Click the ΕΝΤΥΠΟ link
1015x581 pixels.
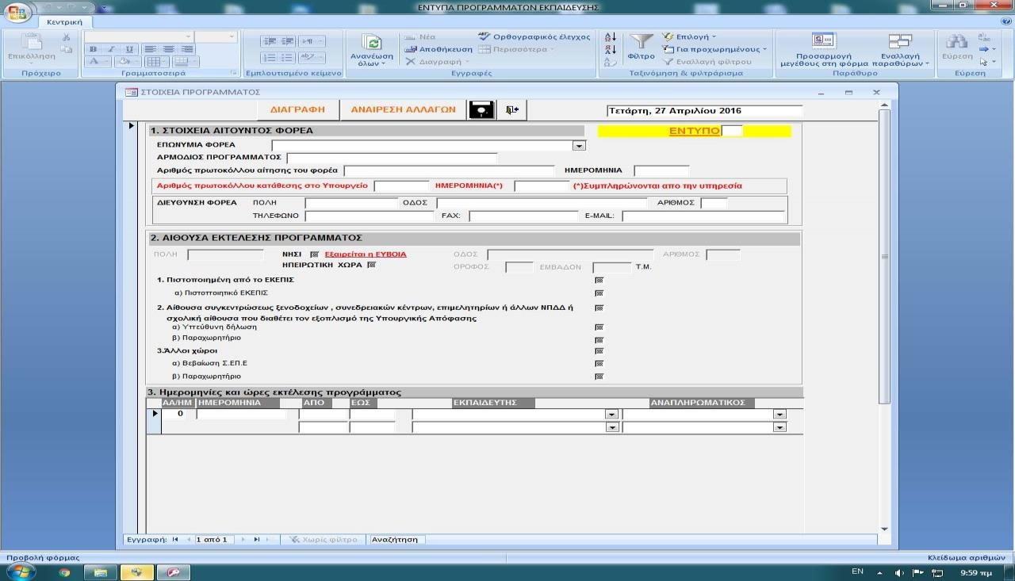coord(695,131)
